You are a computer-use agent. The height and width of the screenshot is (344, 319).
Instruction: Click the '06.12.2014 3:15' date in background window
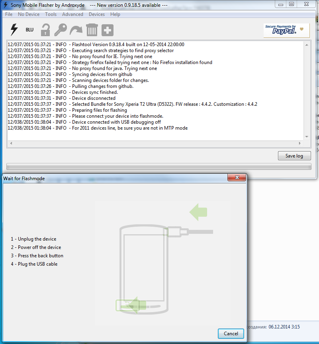[284, 327]
